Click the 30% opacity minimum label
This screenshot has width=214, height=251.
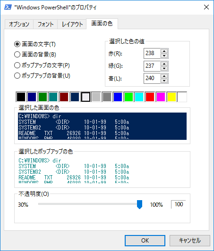click(x=23, y=205)
